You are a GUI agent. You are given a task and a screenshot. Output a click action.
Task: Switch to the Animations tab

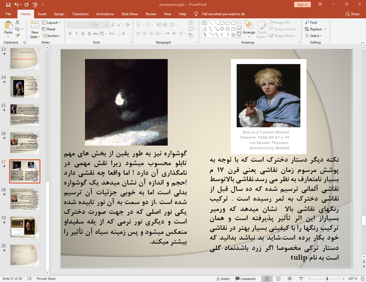[105, 14]
